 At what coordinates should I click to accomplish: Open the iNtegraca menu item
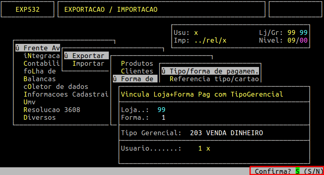coord(41,56)
